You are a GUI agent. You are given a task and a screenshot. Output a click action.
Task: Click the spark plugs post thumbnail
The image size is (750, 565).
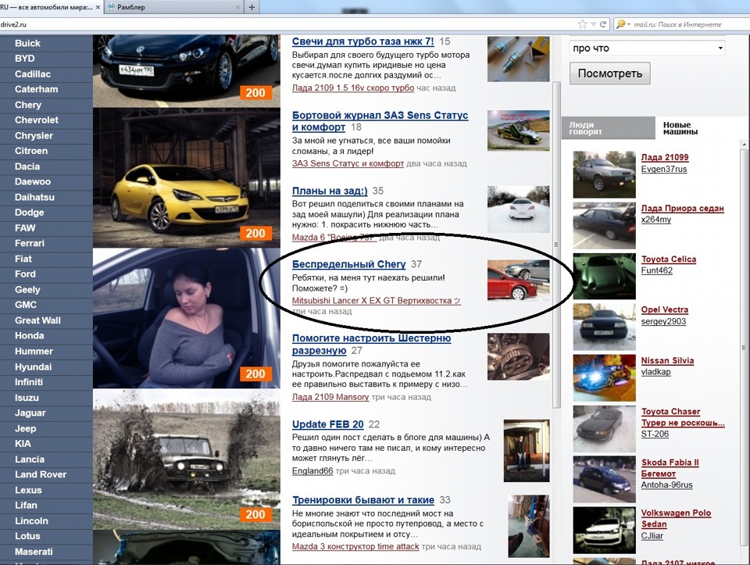(x=519, y=59)
